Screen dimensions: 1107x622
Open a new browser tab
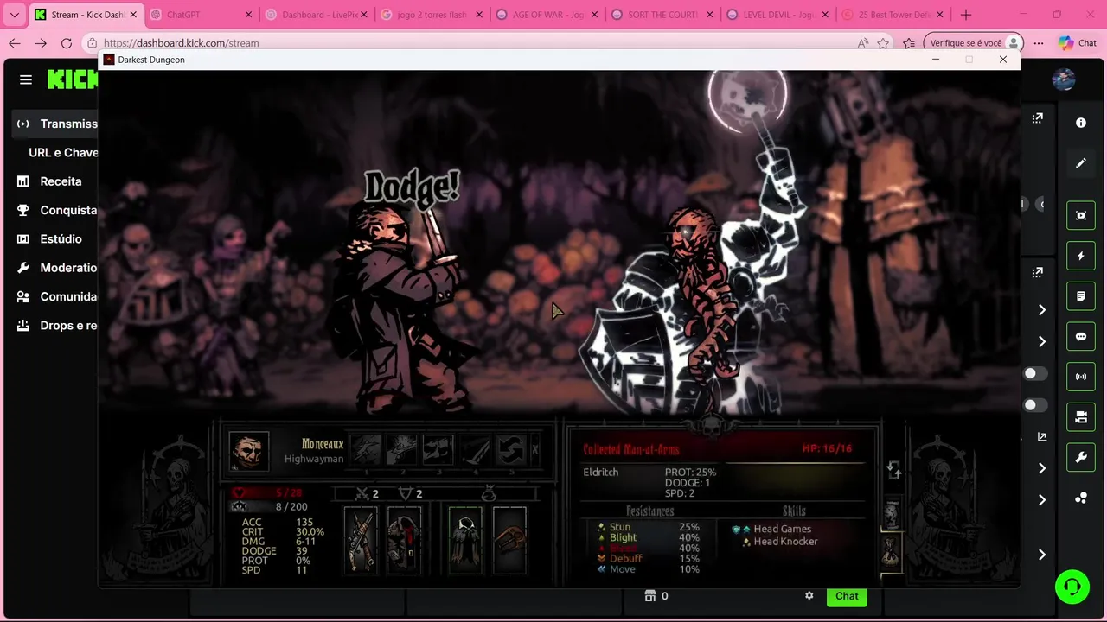(966, 15)
